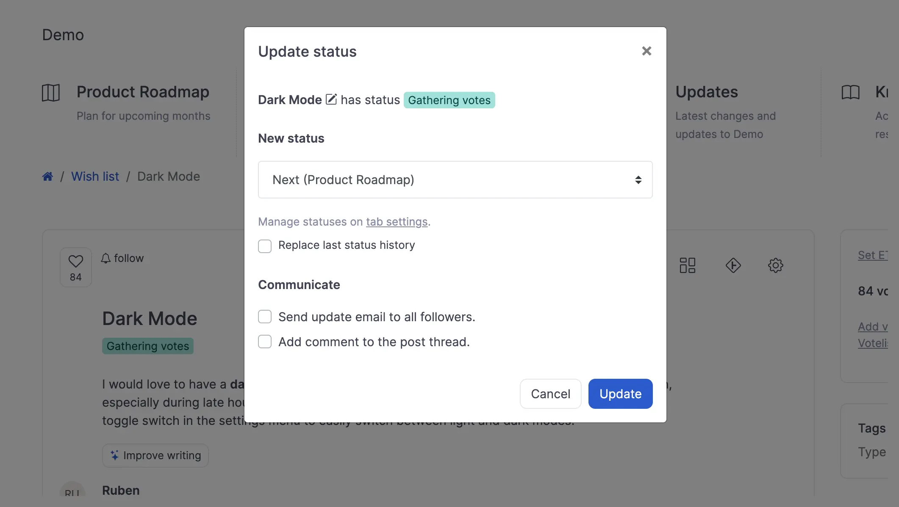Viewport: 899px width, 507px height.
Task: Click the Product Roadmap map icon
Action: click(51, 92)
